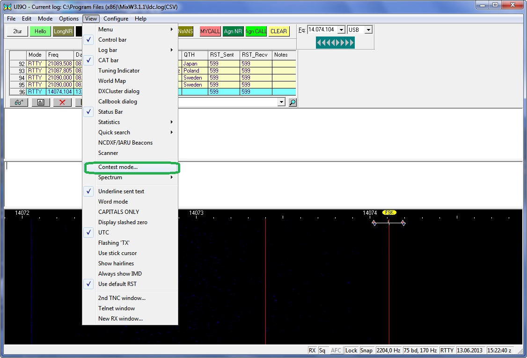Open the USB mode dropdown
Image resolution: width=527 pixels, height=358 pixels.
tap(368, 30)
